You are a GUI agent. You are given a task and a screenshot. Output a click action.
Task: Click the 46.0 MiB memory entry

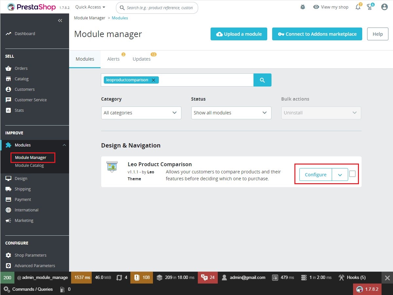click(x=103, y=278)
